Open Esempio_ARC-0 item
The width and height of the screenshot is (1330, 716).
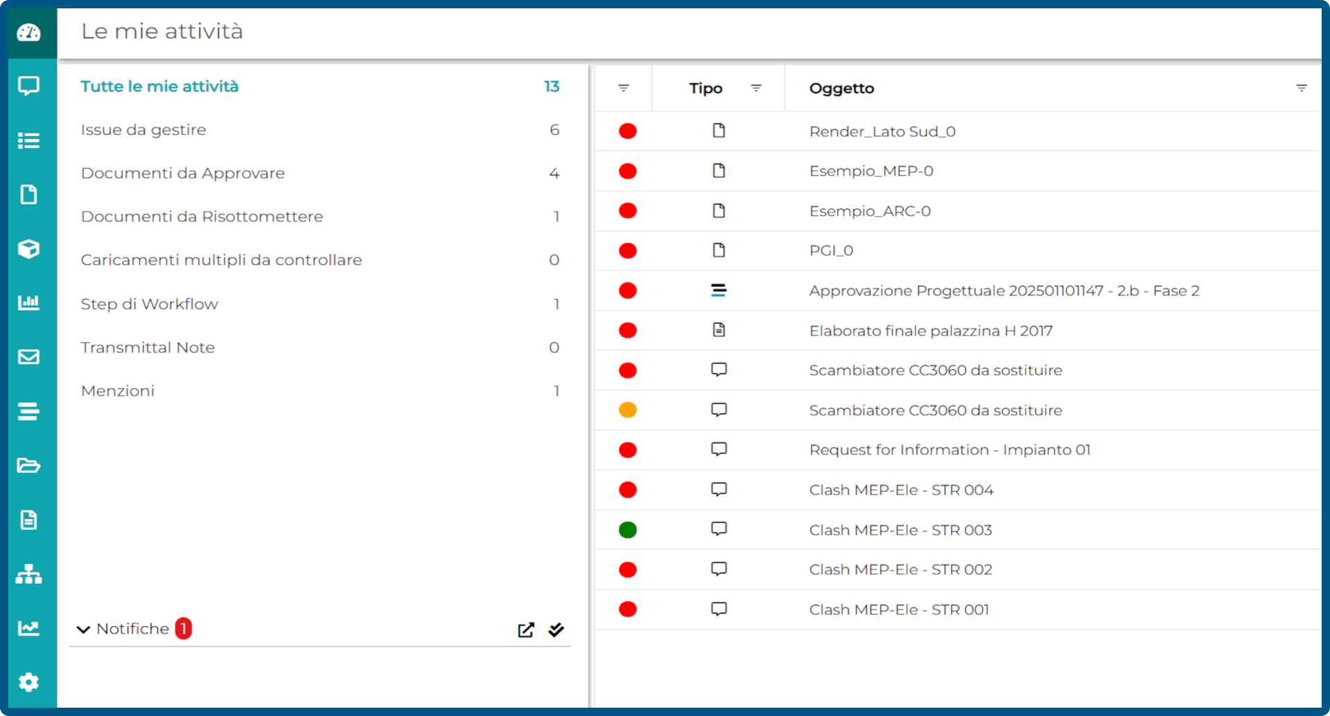[870, 211]
